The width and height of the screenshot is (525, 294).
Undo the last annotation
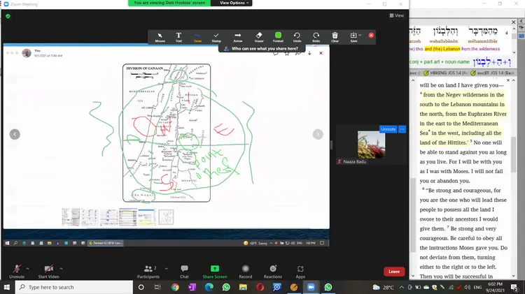(x=297, y=36)
